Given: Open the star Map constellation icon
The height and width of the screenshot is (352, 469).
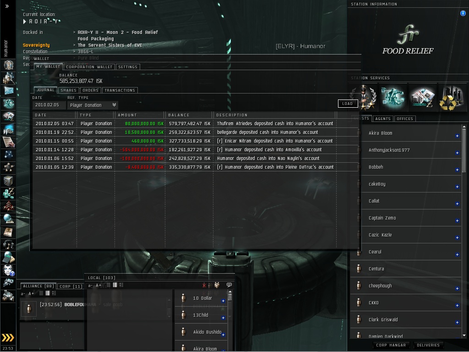Looking at the screenshot, I should [8, 155].
